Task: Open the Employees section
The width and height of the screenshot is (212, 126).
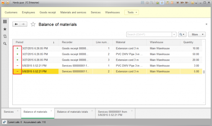Action: coord(28,12)
